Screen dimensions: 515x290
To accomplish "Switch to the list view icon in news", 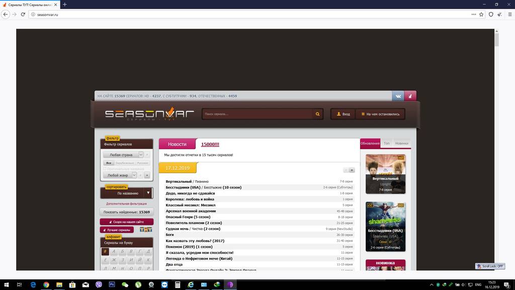I will click(x=352, y=170).
